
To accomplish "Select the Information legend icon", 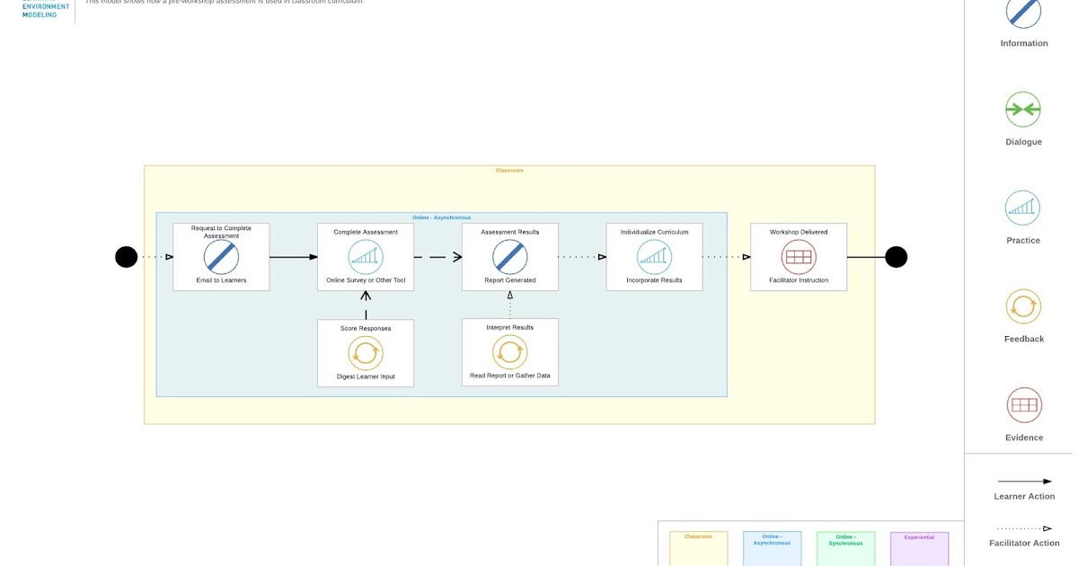I will point(1023,13).
